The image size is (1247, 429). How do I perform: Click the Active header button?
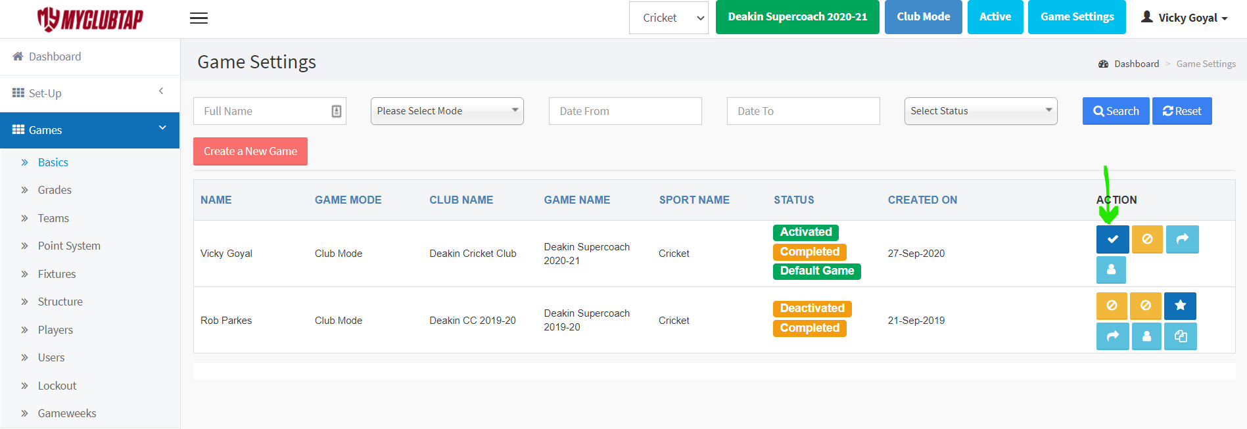coord(995,17)
